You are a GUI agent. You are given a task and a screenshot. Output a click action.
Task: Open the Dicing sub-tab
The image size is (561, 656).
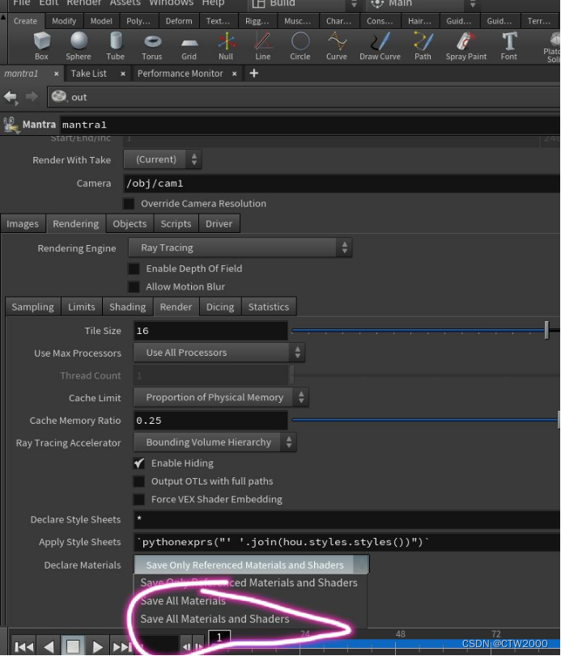pos(220,307)
